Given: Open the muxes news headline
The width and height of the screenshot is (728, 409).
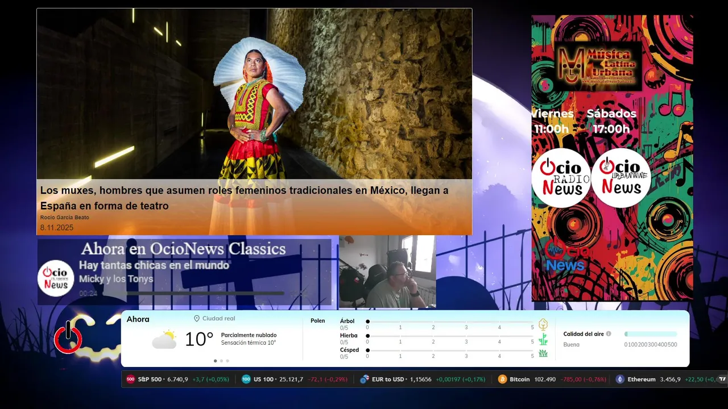Looking at the screenshot, I should pyautogui.click(x=244, y=198).
